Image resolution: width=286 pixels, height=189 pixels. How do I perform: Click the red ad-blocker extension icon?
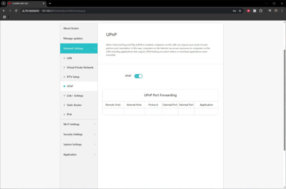pyautogui.click(x=249, y=11)
